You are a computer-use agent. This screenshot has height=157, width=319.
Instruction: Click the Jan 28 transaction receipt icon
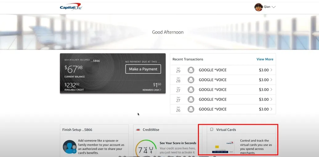pyautogui.click(x=191, y=80)
